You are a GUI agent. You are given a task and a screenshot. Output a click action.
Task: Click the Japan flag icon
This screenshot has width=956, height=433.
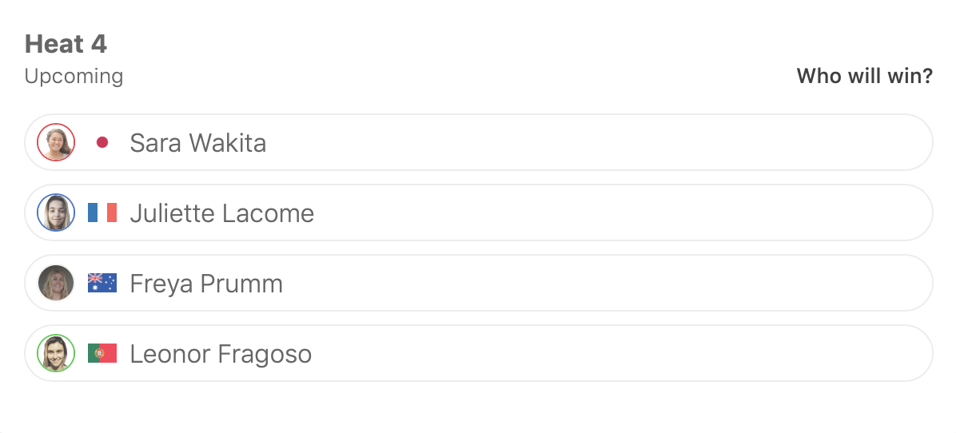click(x=102, y=143)
